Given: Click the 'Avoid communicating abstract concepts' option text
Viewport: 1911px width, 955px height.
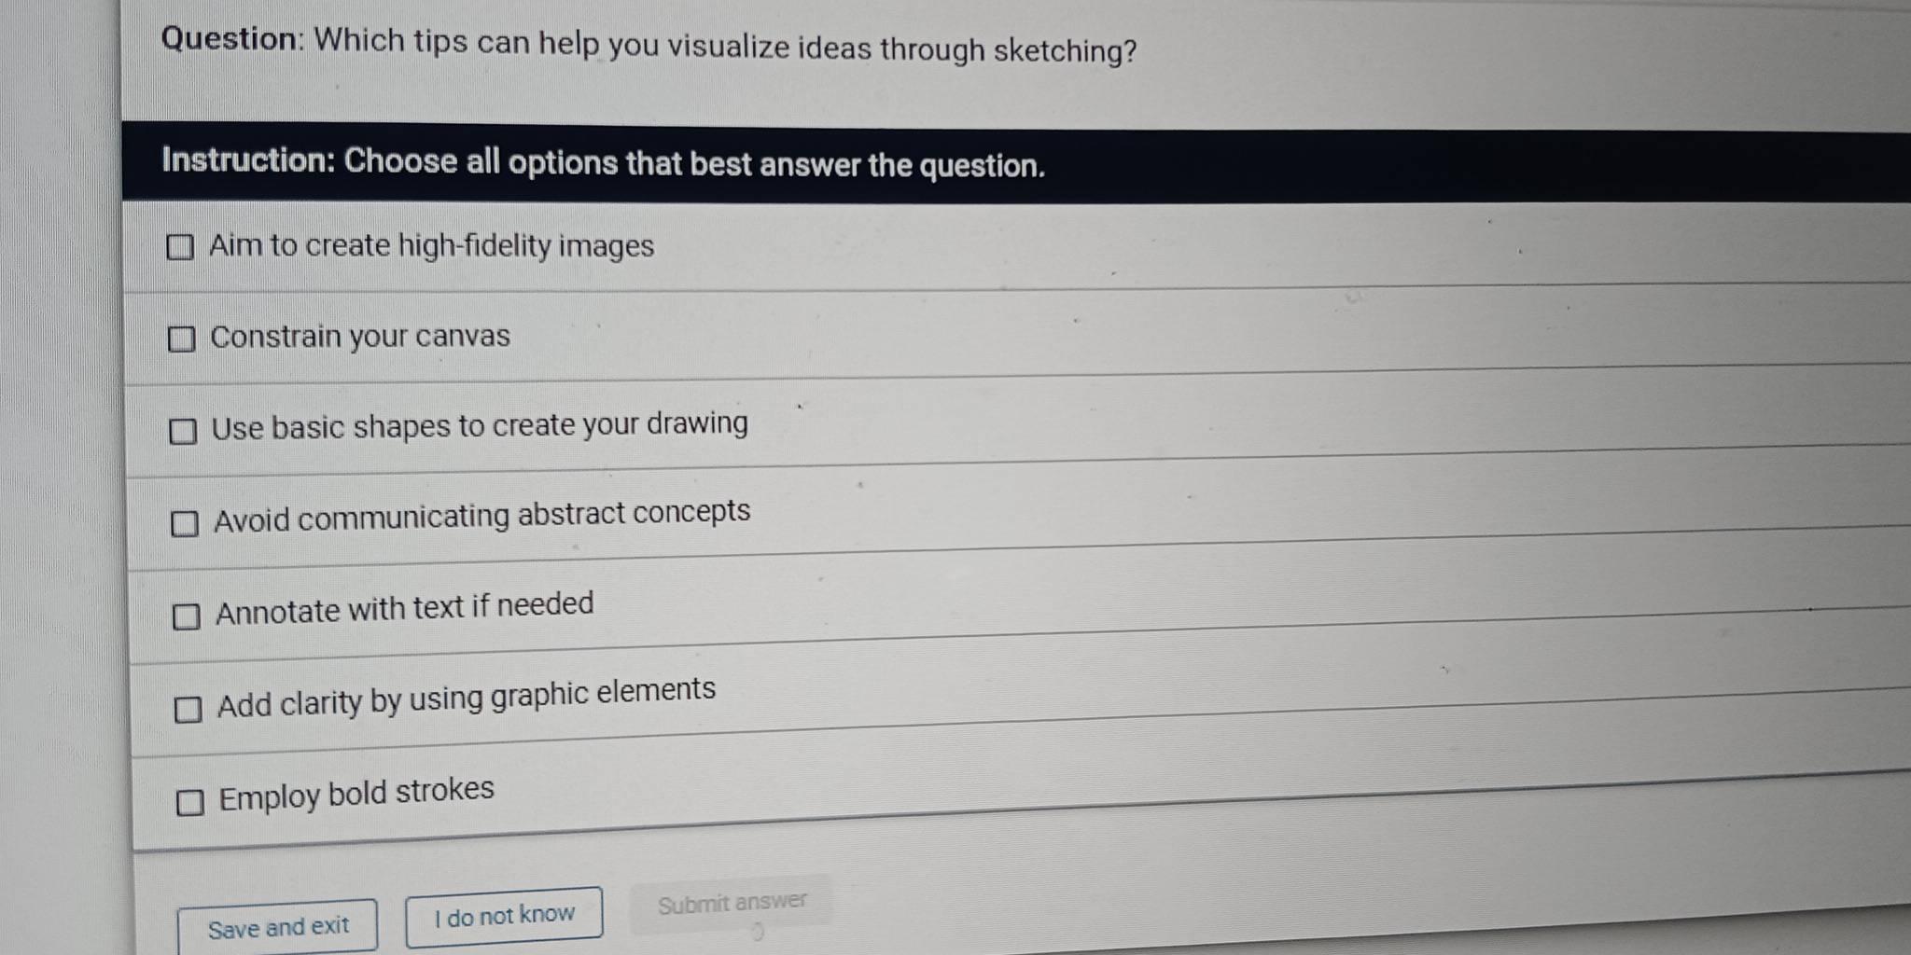Looking at the screenshot, I should click(x=481, y=516).
